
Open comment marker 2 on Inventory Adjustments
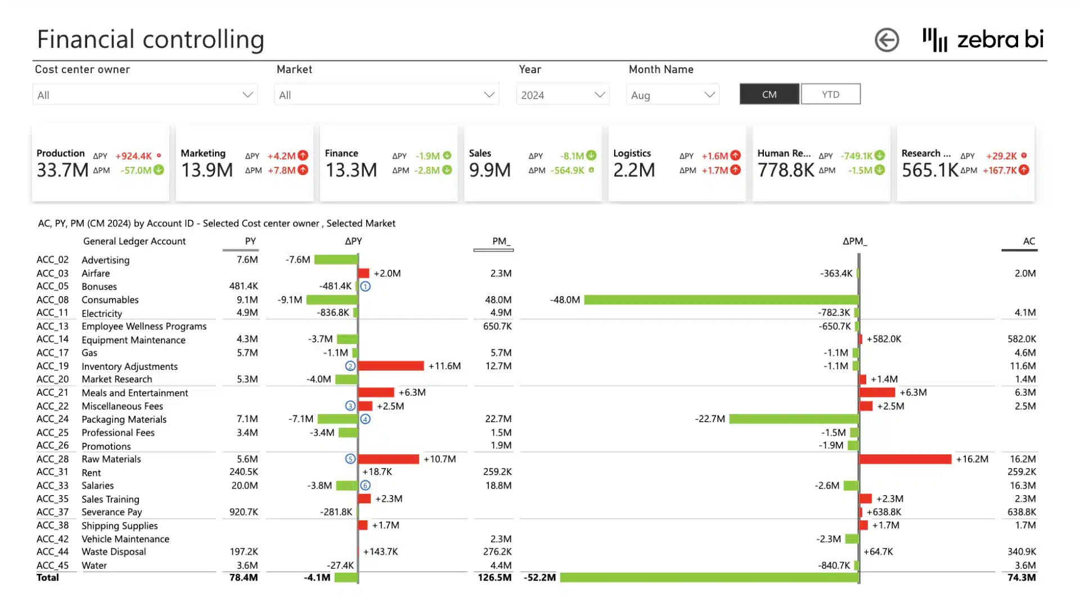click(350, 366)
